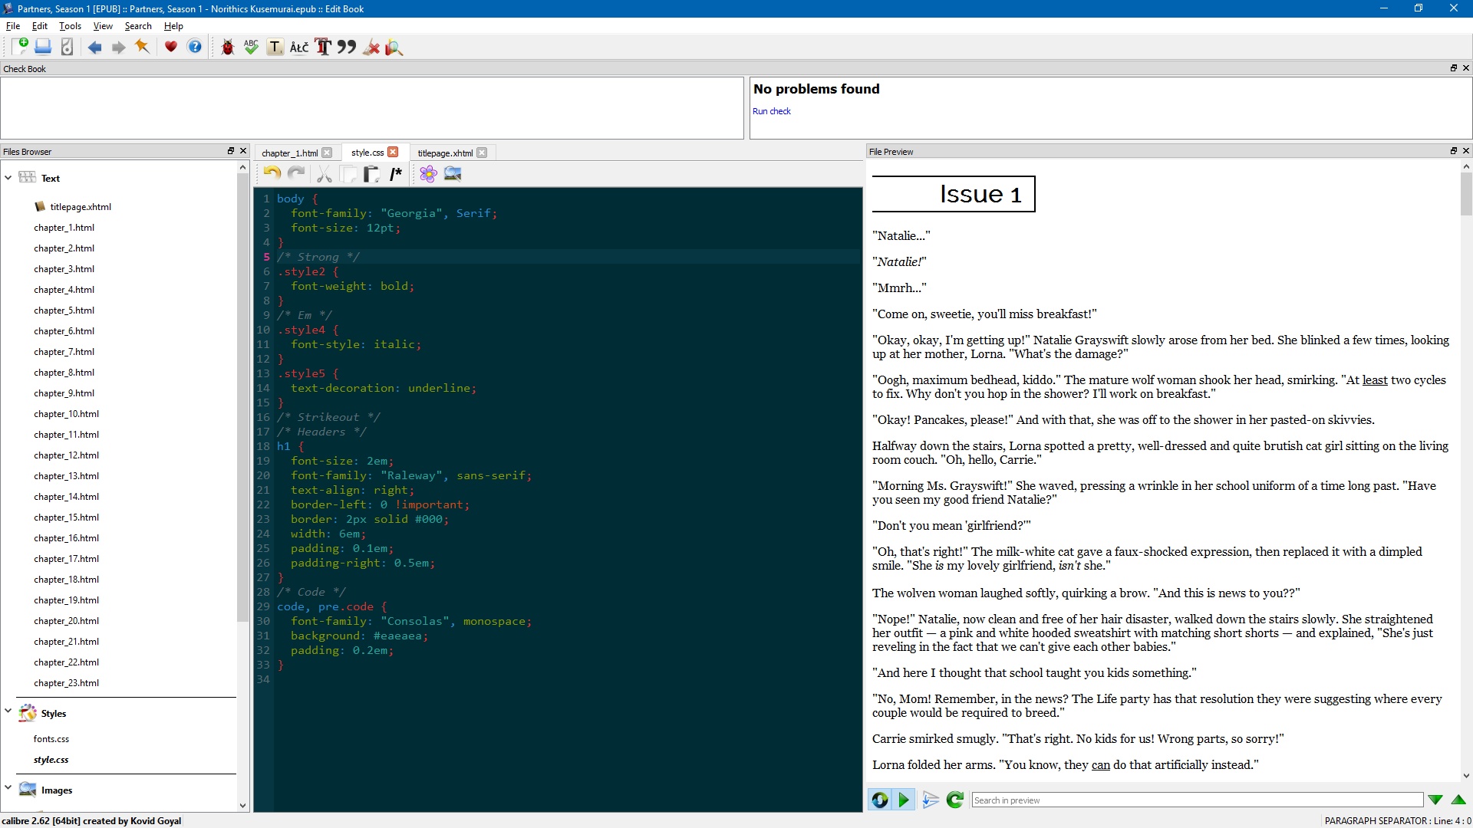1473x828 pixels.
Task: Open the smarten punctuation quotes tool
Action: pos(347,48)
